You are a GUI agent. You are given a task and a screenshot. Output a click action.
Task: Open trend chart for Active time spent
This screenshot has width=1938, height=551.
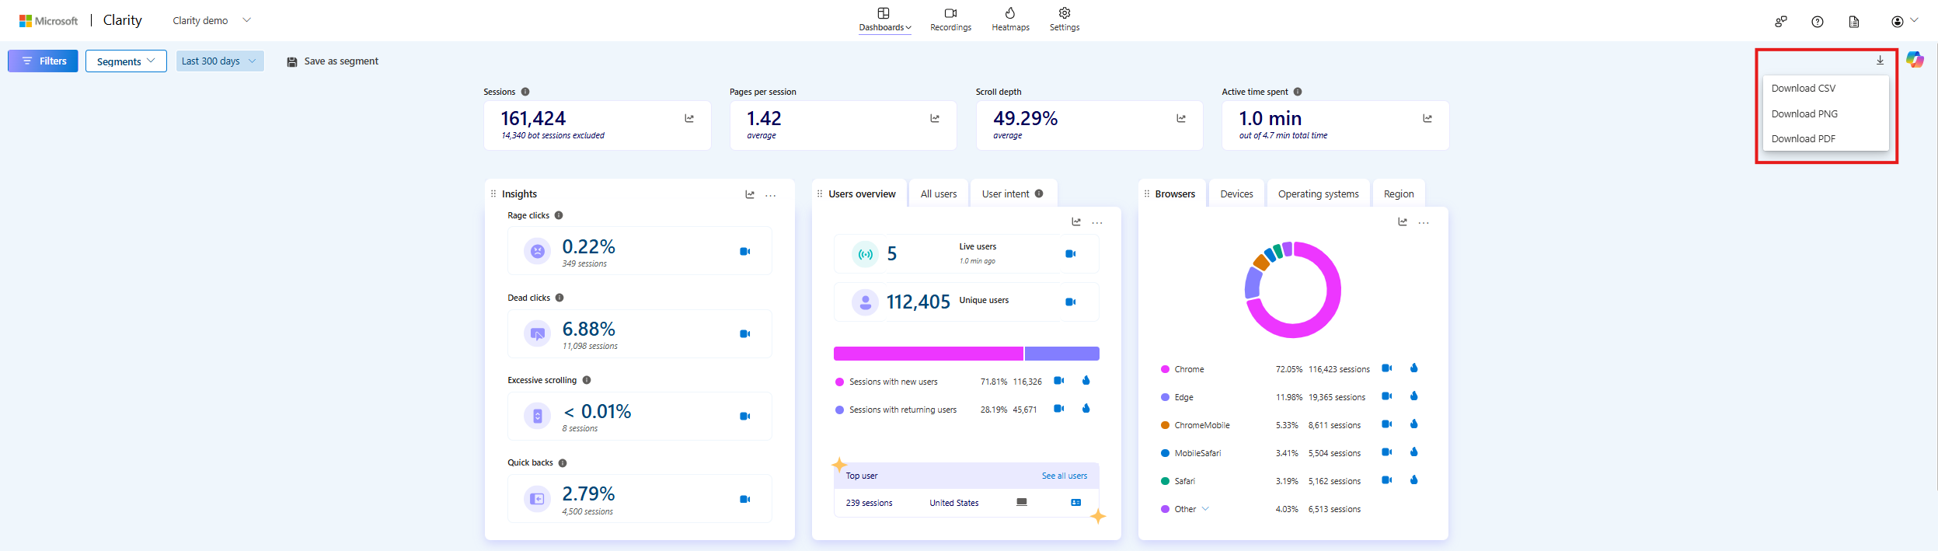[x=1427, y=118]
